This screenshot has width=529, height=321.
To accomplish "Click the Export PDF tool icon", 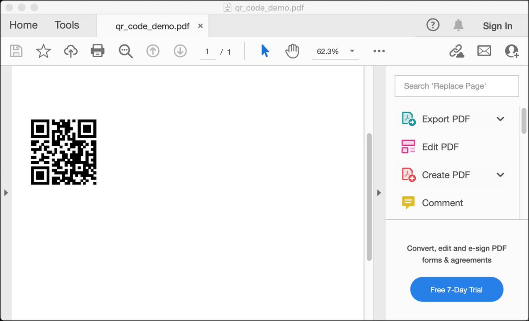I will pos(409,119).
